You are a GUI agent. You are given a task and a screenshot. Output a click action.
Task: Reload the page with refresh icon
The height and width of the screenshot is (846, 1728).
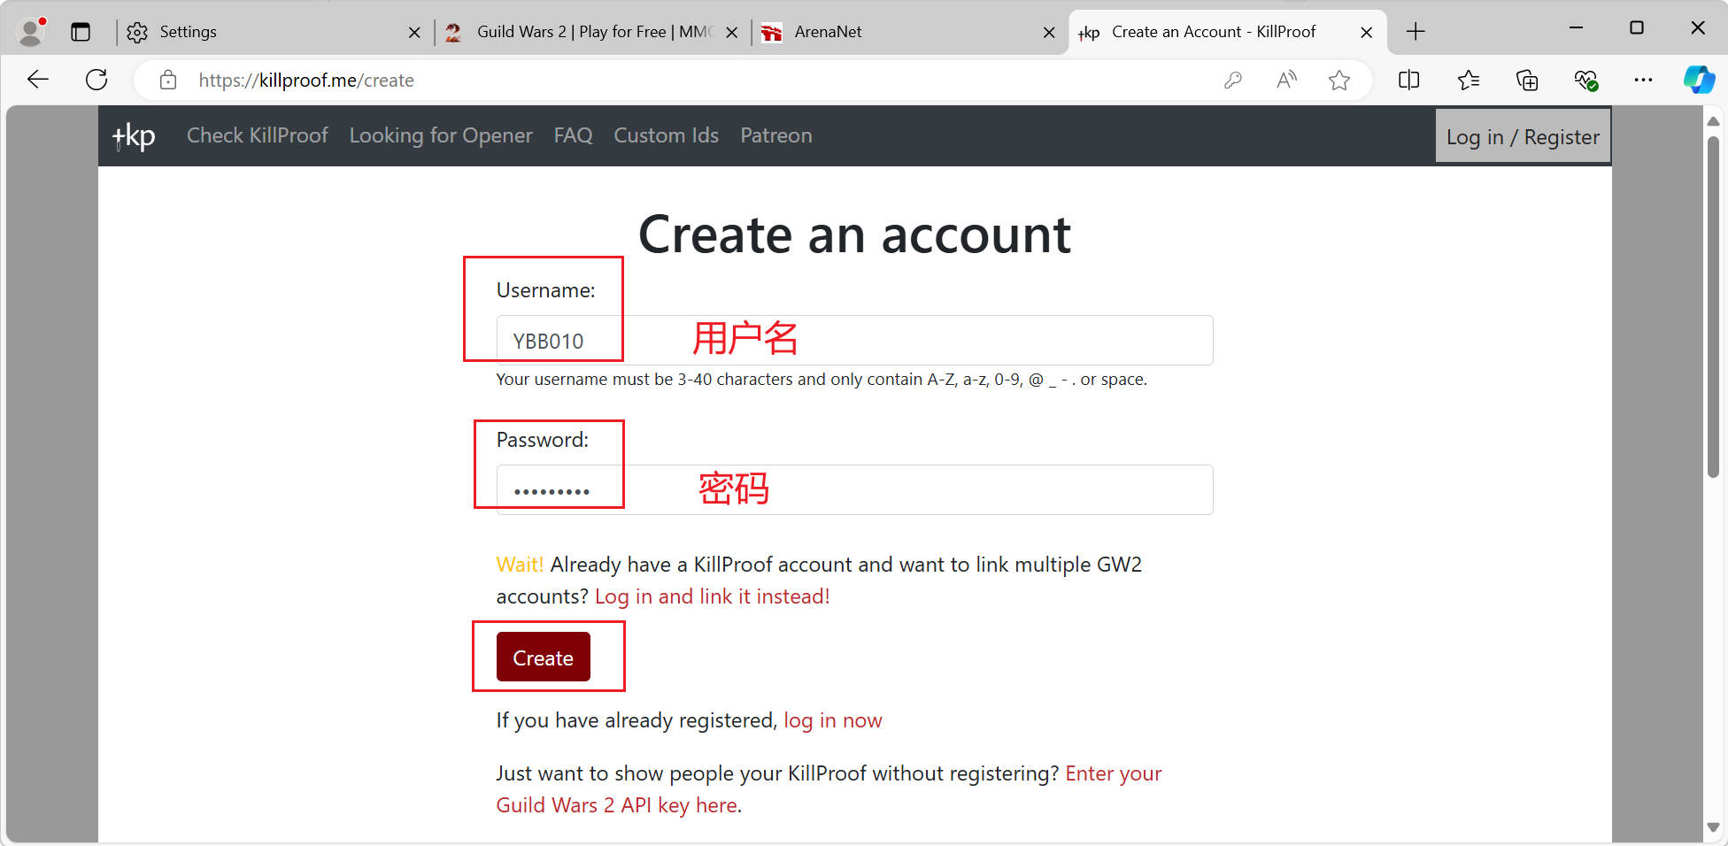pyautogui.click(x=96, y=80)
